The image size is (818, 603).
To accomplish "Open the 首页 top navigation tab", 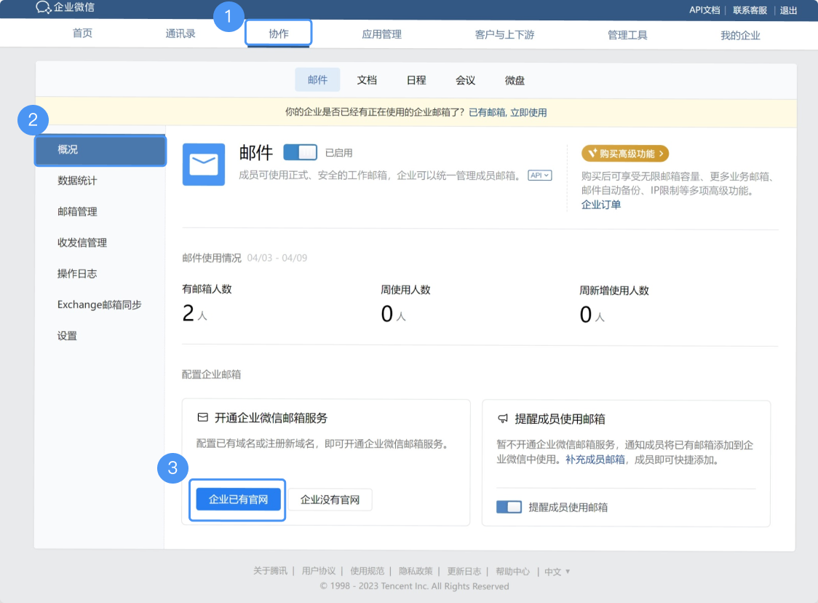I will point(82,33).
